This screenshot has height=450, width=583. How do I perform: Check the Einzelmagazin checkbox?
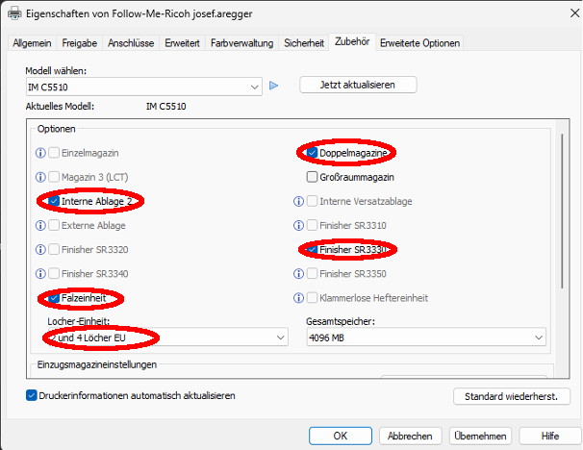pyautogui.click(x=54, y=153)
